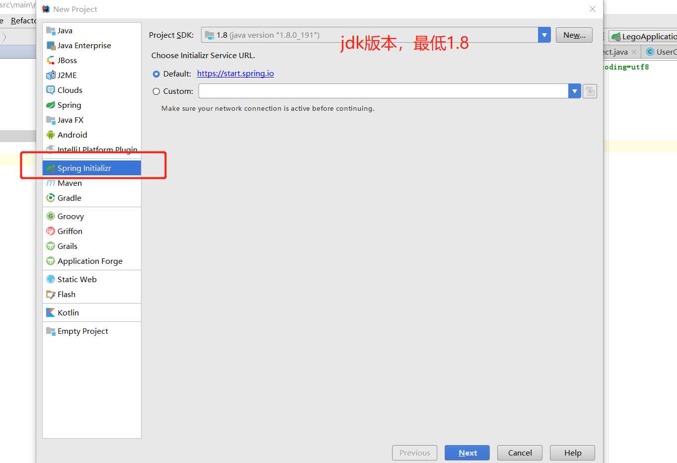This screenshot has height=463, width=677.
Task: Select the Application Forge list entry
Action: click(x=92, y=261)
